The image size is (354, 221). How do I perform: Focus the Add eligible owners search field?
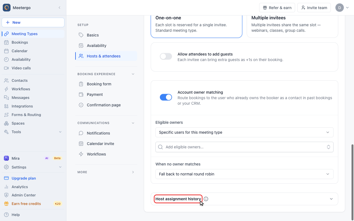[244, 147]
